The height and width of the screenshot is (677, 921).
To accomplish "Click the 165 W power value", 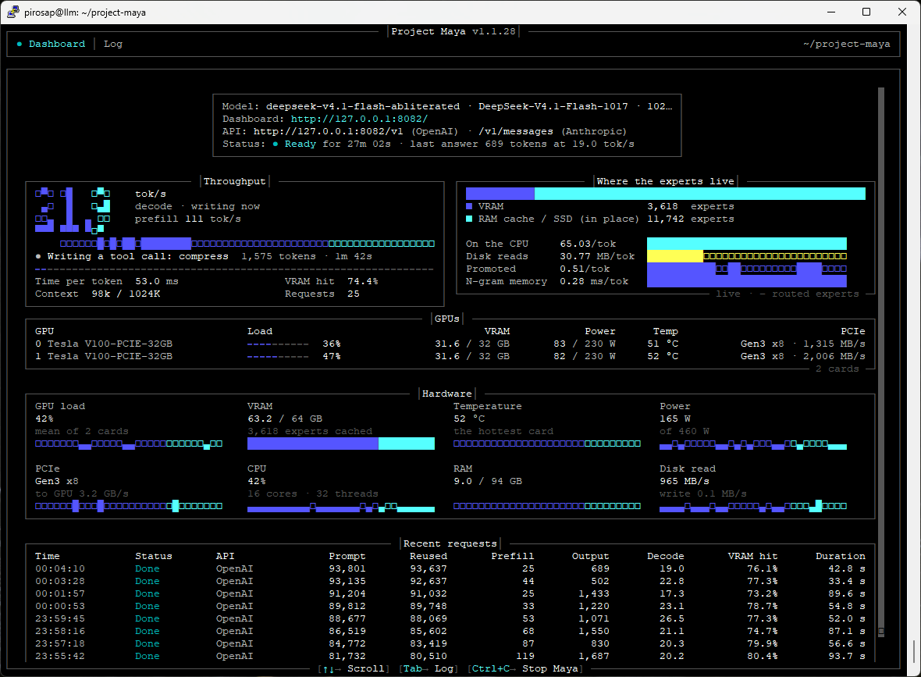I will (675, 419).
